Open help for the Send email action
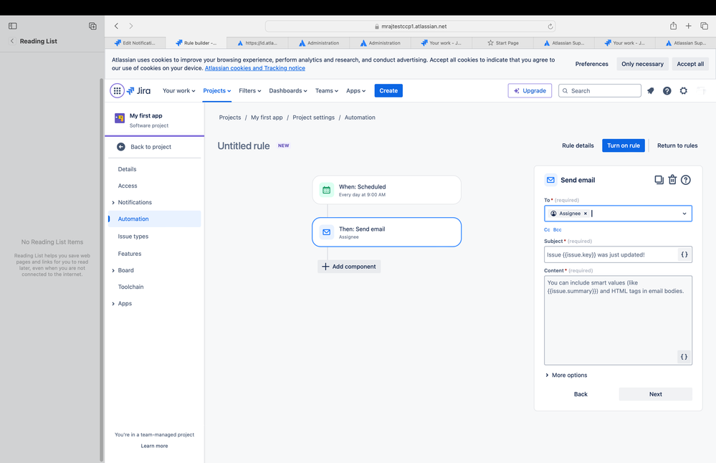Screen dimensions: 716x463 tap(685, 180)
